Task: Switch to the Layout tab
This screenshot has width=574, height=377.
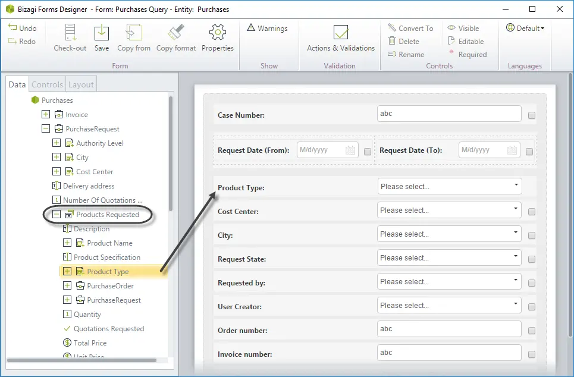Action: pyautogui.click(x=81, y=84)
